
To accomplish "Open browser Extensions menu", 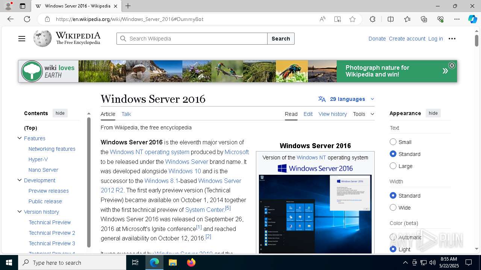I will coord(372,19).
